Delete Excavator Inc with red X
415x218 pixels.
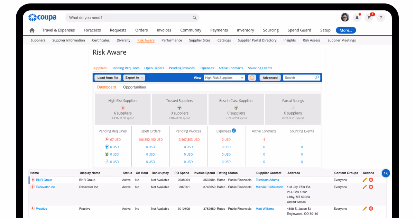tap(371, 187)
